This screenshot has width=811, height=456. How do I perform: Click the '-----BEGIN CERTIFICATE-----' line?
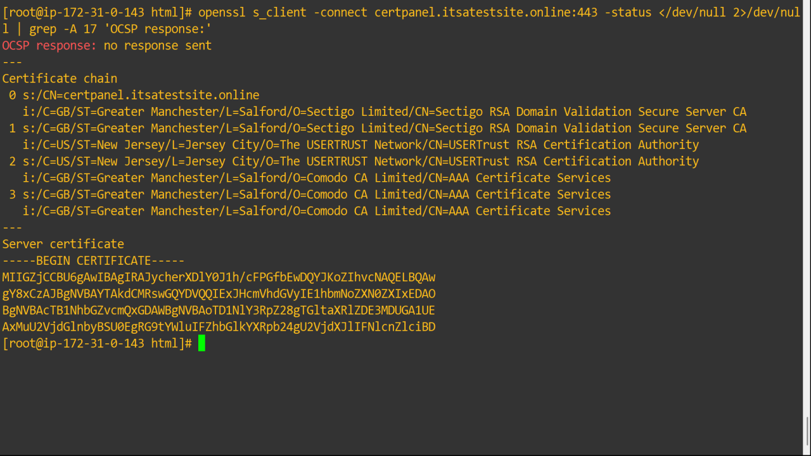(93, 260)
